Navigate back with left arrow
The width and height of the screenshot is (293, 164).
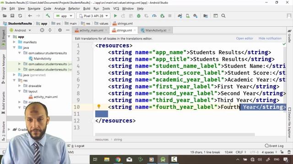(x=30, y=16)
